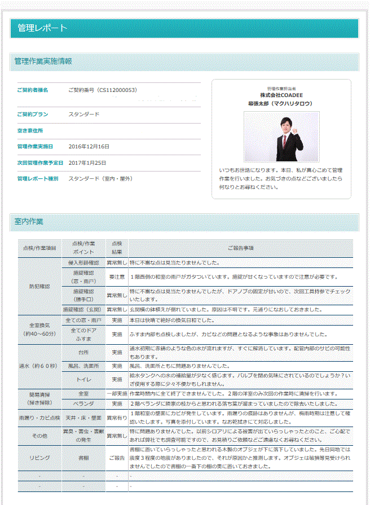
Task: Select the 防犯確認 category cell
Action: pos(39,286)
